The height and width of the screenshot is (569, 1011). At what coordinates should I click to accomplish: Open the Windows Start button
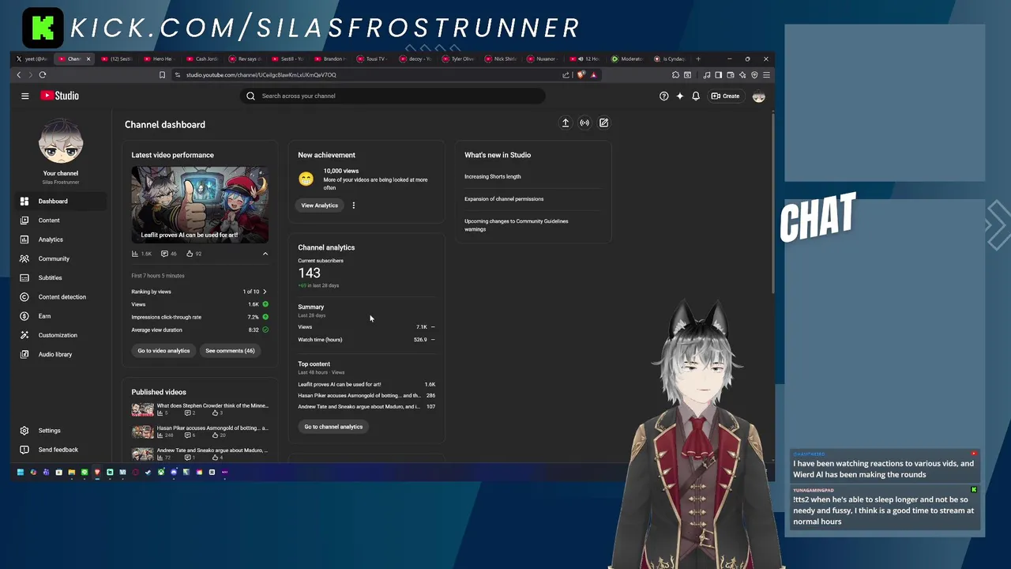pos(21,472)
